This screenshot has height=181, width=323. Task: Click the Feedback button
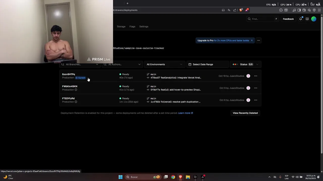[288, 19]
